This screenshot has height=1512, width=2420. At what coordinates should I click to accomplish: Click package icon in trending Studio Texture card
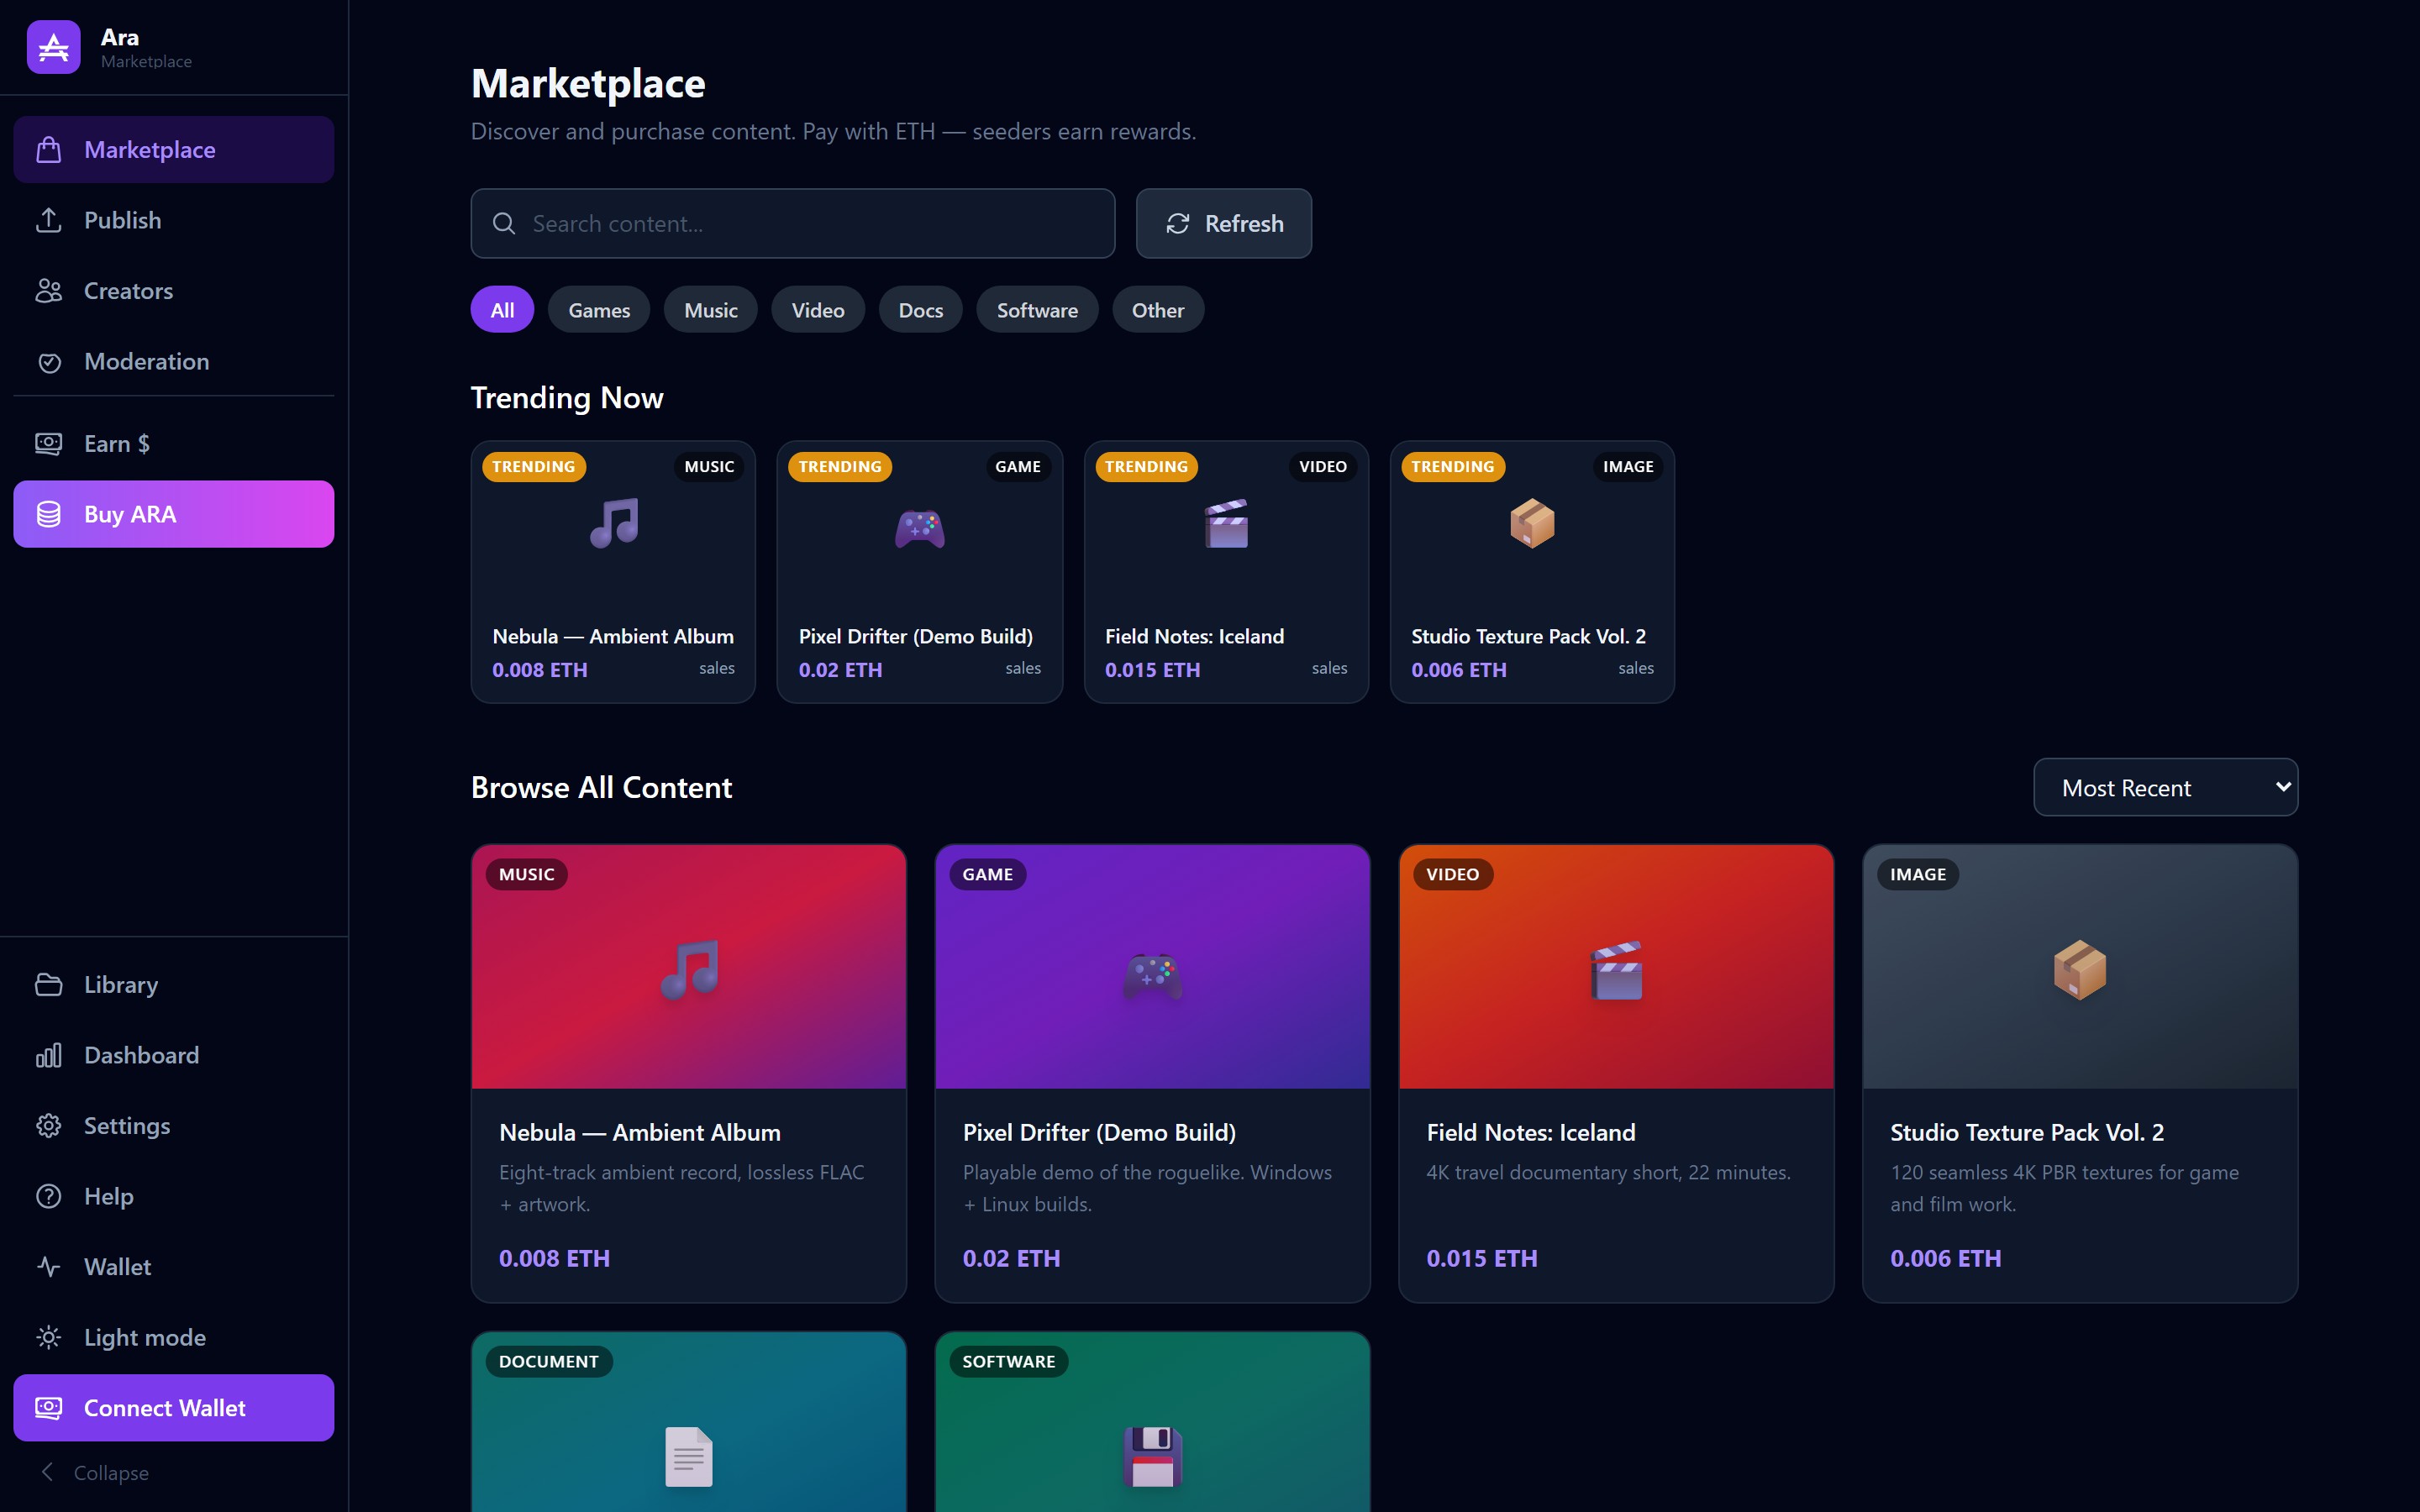(x=1532, y=524)
